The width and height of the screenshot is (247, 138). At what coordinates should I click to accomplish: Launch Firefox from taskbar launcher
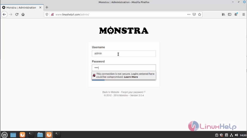[x=22, y=135]
